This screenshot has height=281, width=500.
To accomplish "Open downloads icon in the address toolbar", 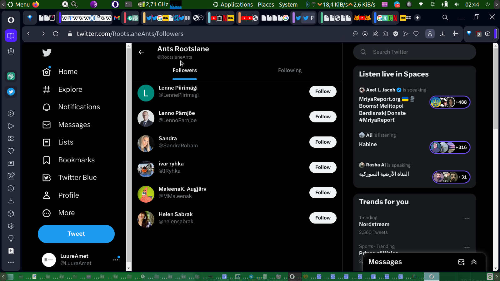I will [x=442, y=34].
